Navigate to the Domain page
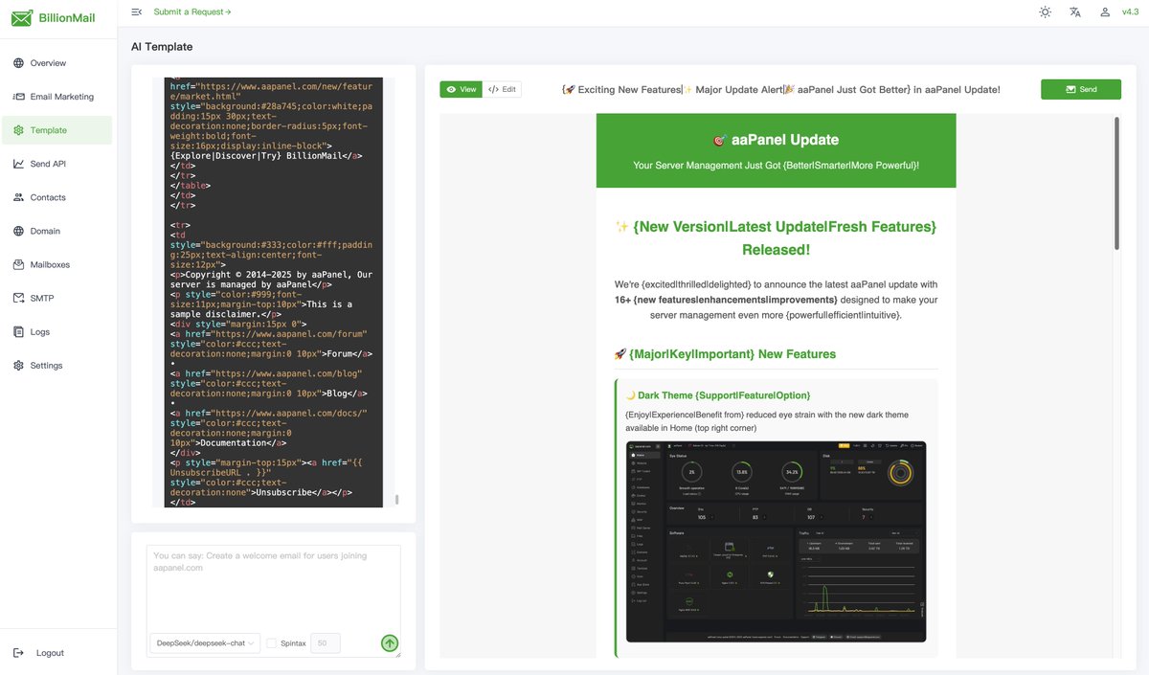 58,231
